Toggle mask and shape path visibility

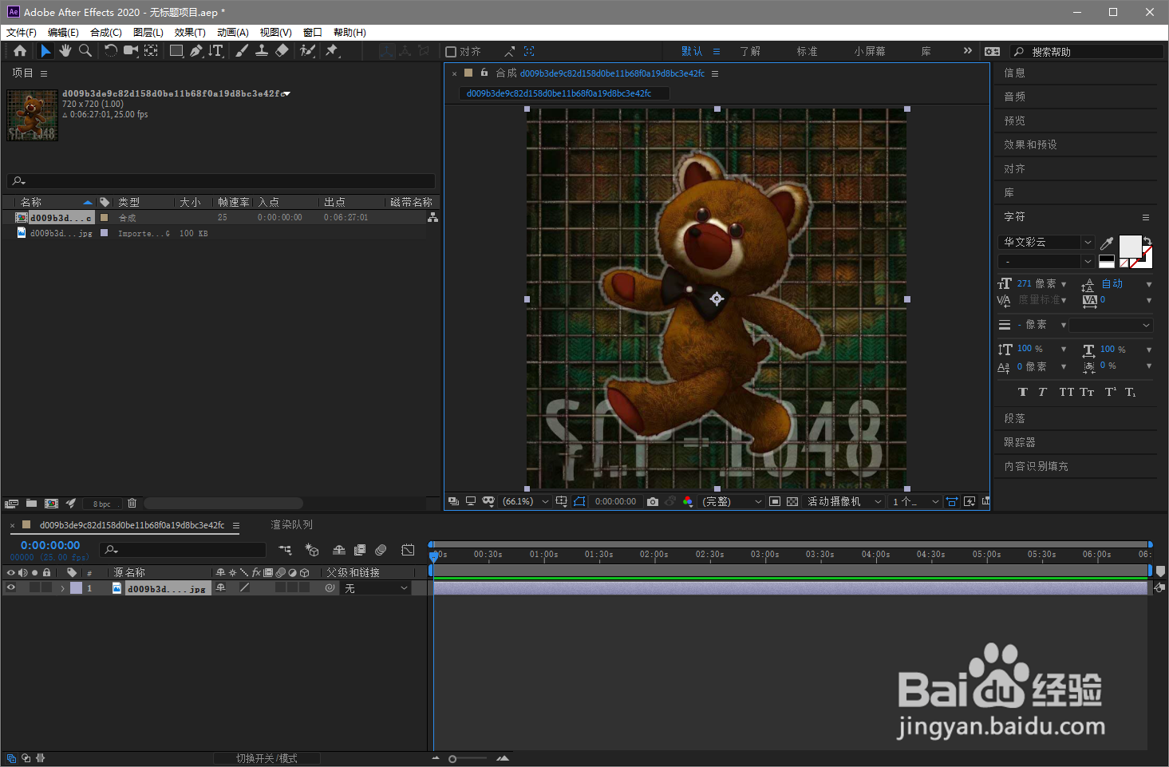click(579, 501)
